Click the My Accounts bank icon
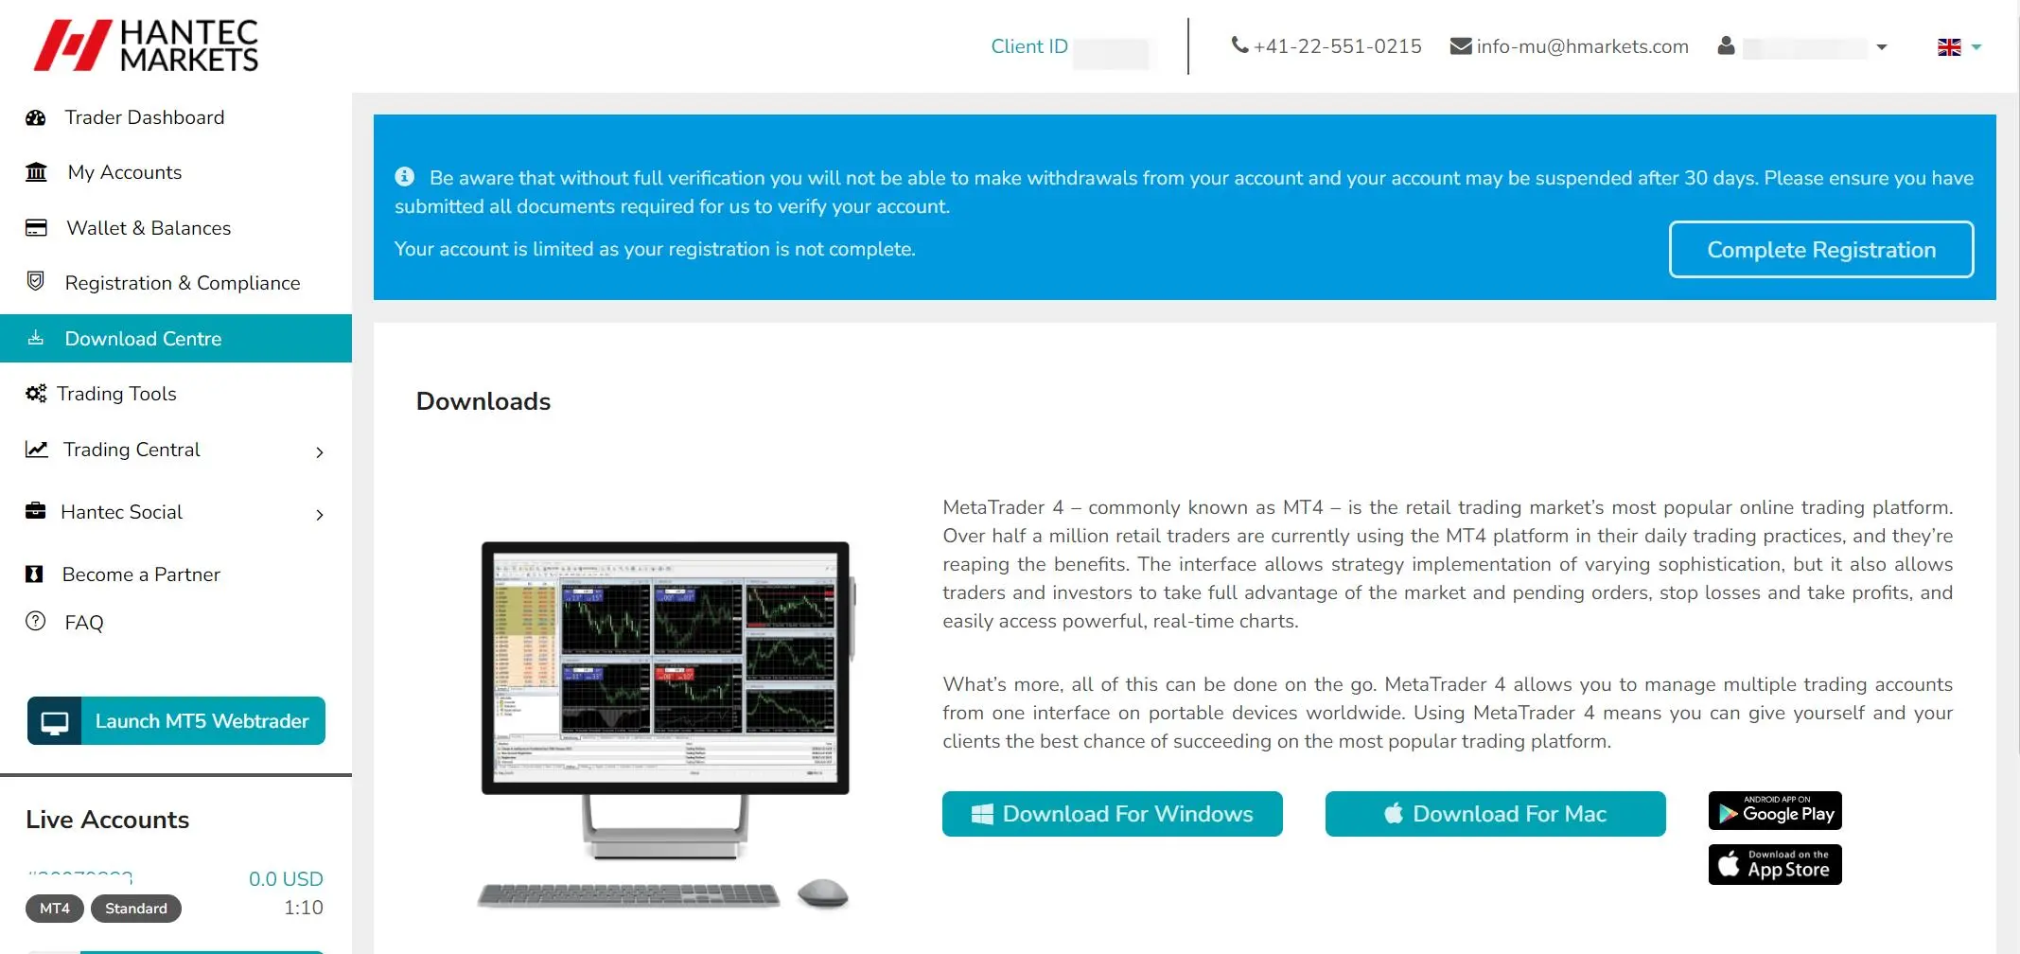 (36, 172)
